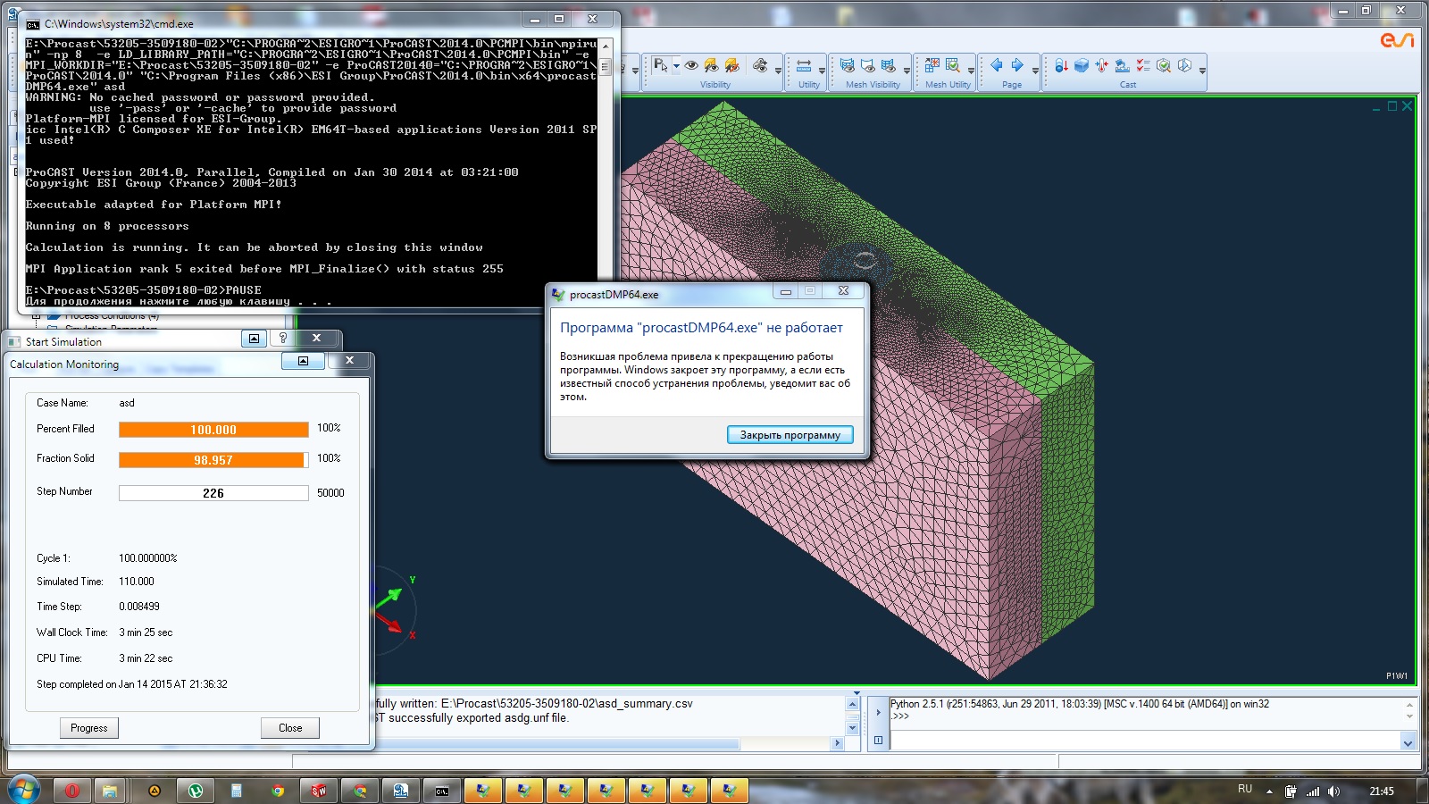Click the SolidWorks icon in taskbar
The width and height of the screenshot is (1429, 804).
click(x=319, y=791)
